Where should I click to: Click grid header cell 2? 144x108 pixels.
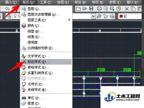pyautogui.click(x=17, y=31)
